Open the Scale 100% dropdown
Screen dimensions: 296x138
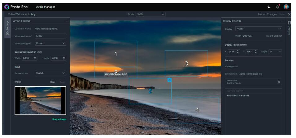tap(151, 14)
